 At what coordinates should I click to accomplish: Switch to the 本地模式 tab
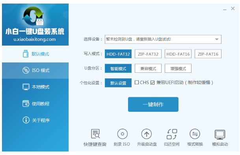point(35,87)
